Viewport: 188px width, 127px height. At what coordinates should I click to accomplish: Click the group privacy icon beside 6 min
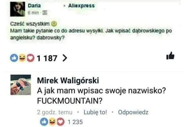45,13
